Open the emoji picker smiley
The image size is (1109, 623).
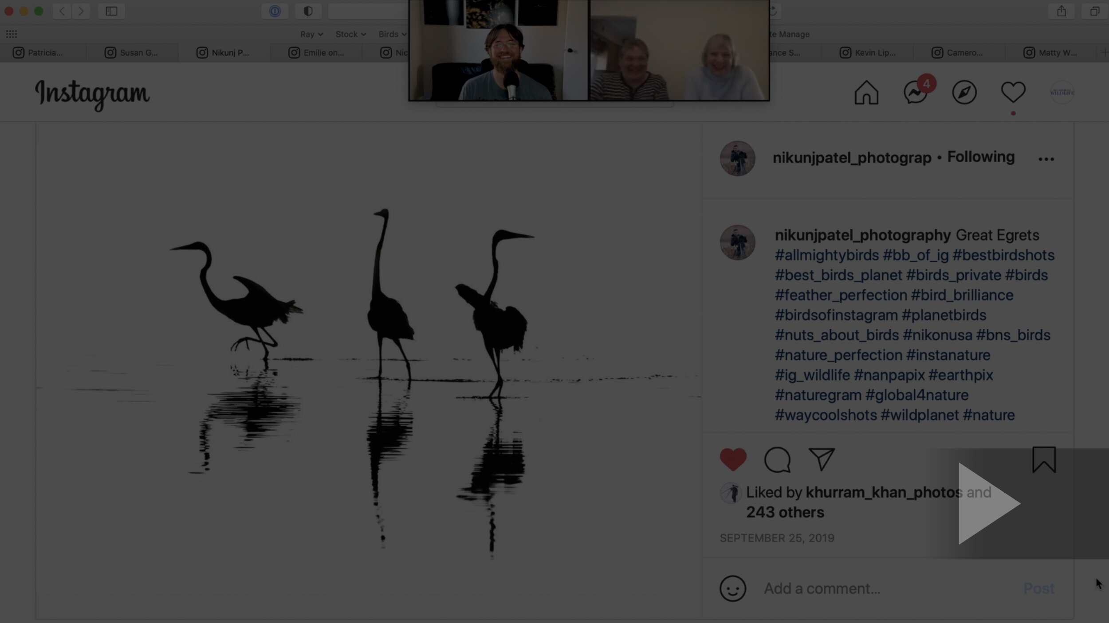tap(732, 588)
